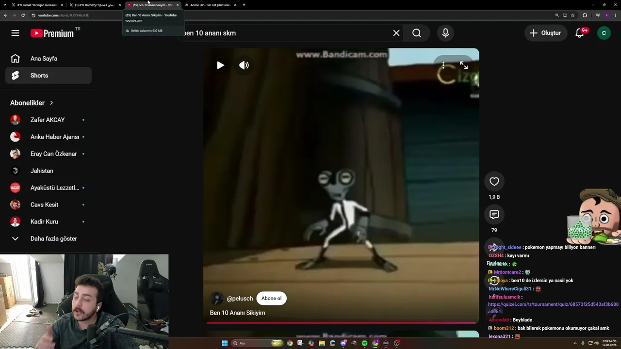
Task: Open the notifications bell
Action: point(580,33)
